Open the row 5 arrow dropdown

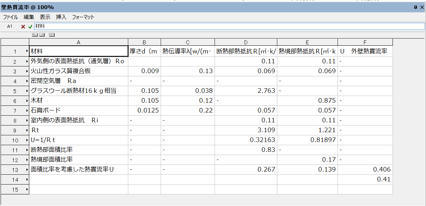tap(27, 91)
